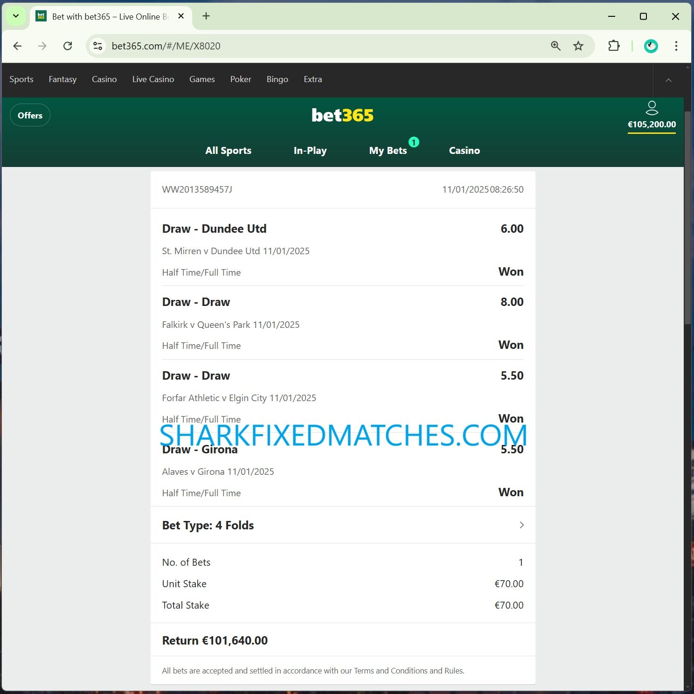Switch to the All Sports tab
This screenshot has width=694, height=694.
point(228,151)
